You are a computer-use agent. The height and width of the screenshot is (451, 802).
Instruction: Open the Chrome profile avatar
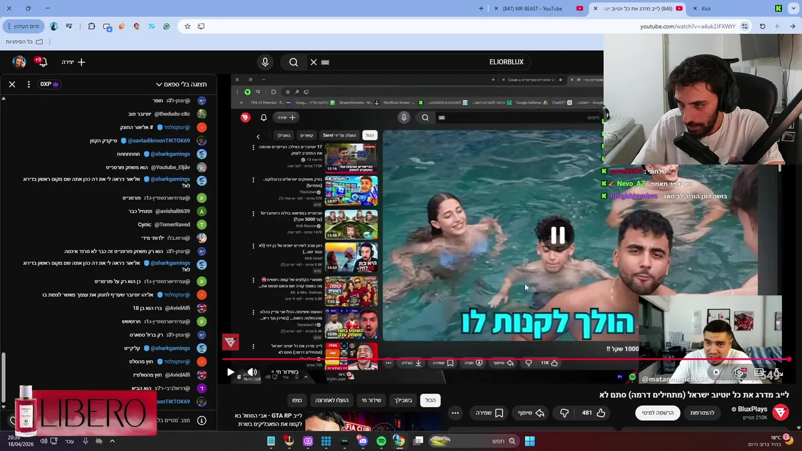pos(54,26)
